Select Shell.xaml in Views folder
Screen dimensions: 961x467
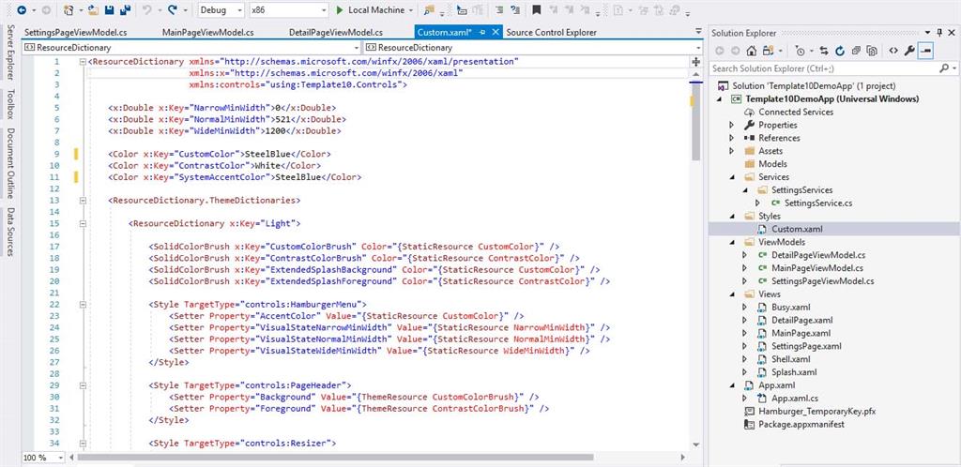click(790, 359)
